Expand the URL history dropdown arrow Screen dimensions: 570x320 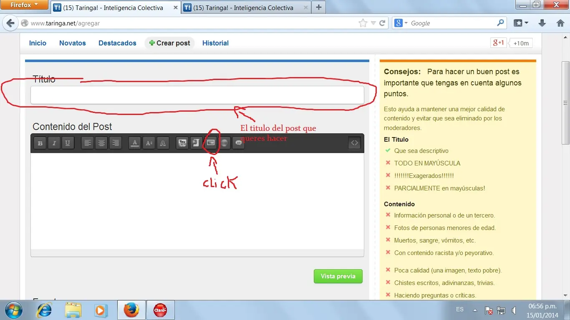tap(373, 23)
